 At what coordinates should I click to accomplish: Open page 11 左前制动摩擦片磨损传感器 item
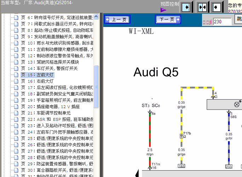(57, 49)
